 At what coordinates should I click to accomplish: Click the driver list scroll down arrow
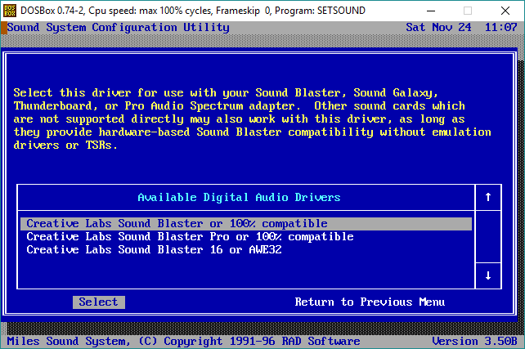[x=488, y=275]
